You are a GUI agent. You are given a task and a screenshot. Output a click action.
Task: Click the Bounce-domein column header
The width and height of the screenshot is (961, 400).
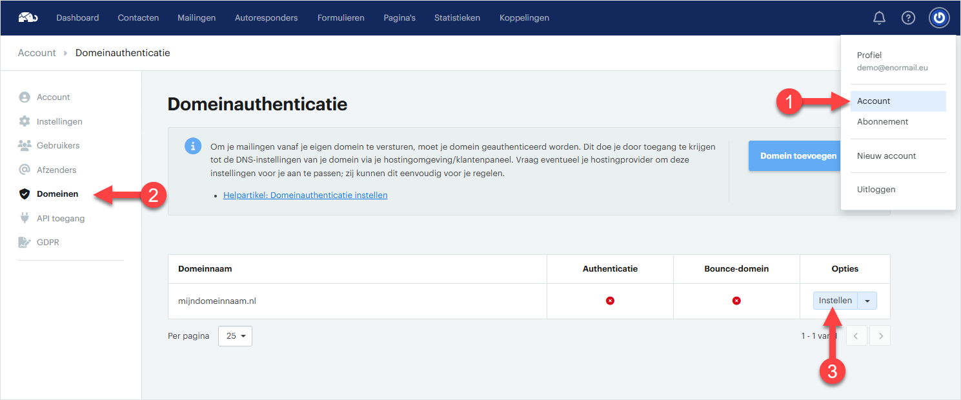tap(736, 269)
